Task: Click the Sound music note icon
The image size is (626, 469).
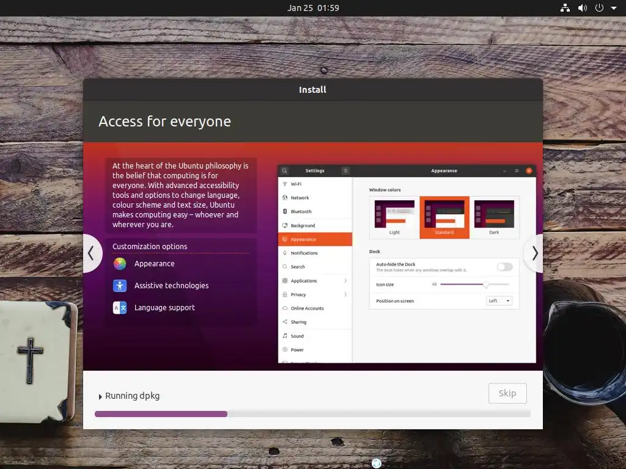Action: tap(285, 336)
